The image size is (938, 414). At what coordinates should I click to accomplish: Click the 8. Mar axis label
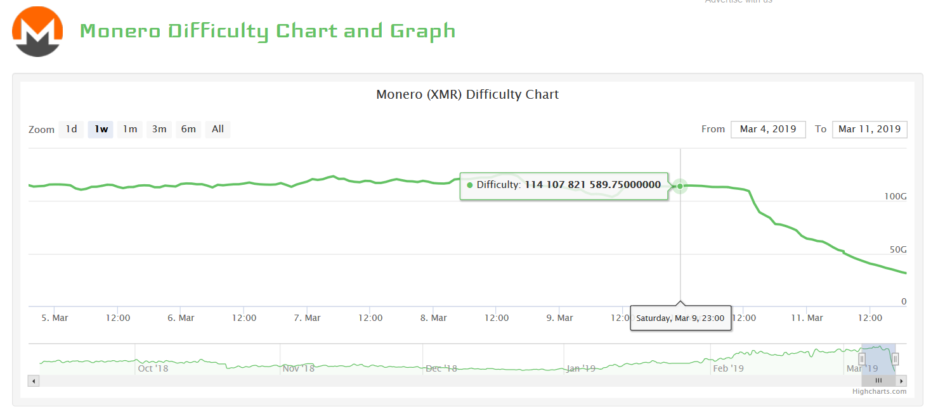(433, 318)
